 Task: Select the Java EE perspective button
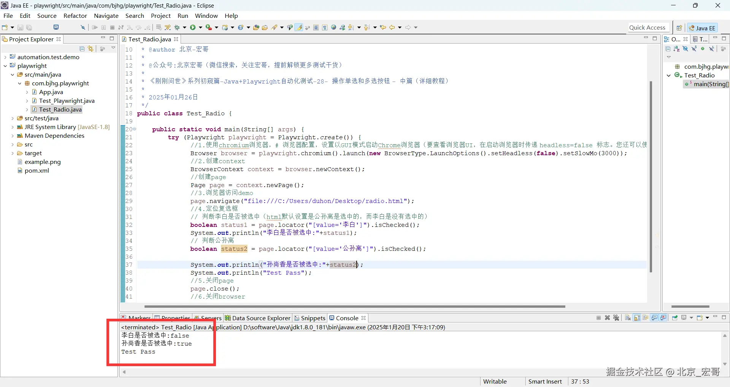click(702, 28)
